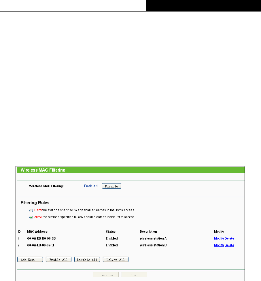261x281 pixels.
Task: Modify the wireless station A entry
Action: click(219, 238)
